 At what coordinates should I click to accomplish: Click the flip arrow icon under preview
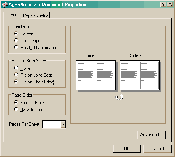[120, 97]
